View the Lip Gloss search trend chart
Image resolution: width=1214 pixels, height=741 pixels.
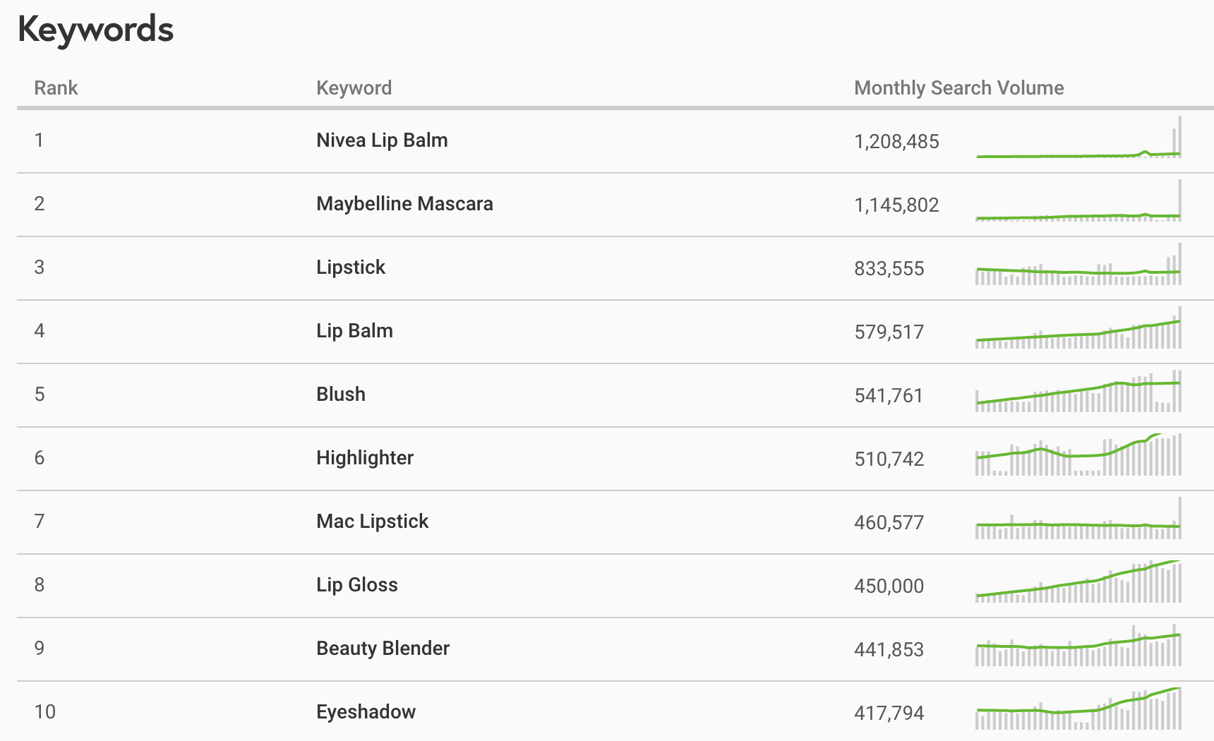click(x=1078, y=582)
